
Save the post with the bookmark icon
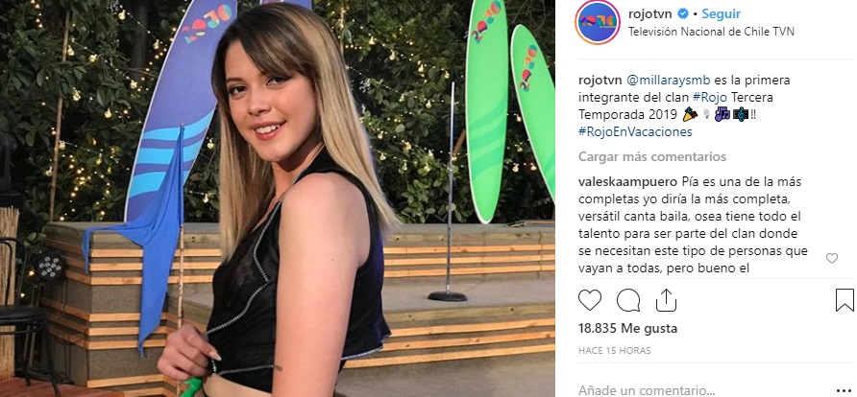click(845, 300)
